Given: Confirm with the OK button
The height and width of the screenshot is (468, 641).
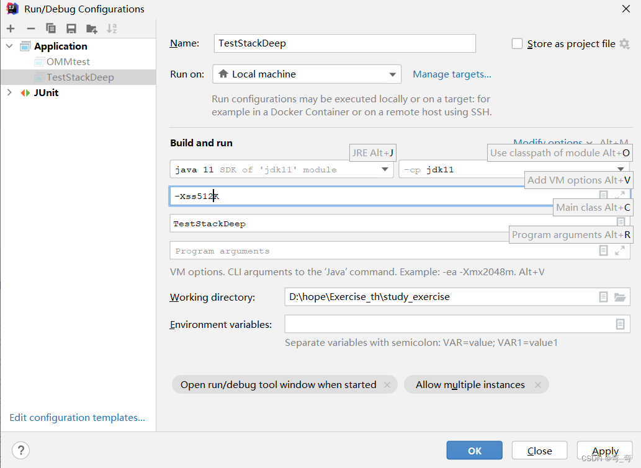Looking at the screenshot, I should (x=474, y=451).
